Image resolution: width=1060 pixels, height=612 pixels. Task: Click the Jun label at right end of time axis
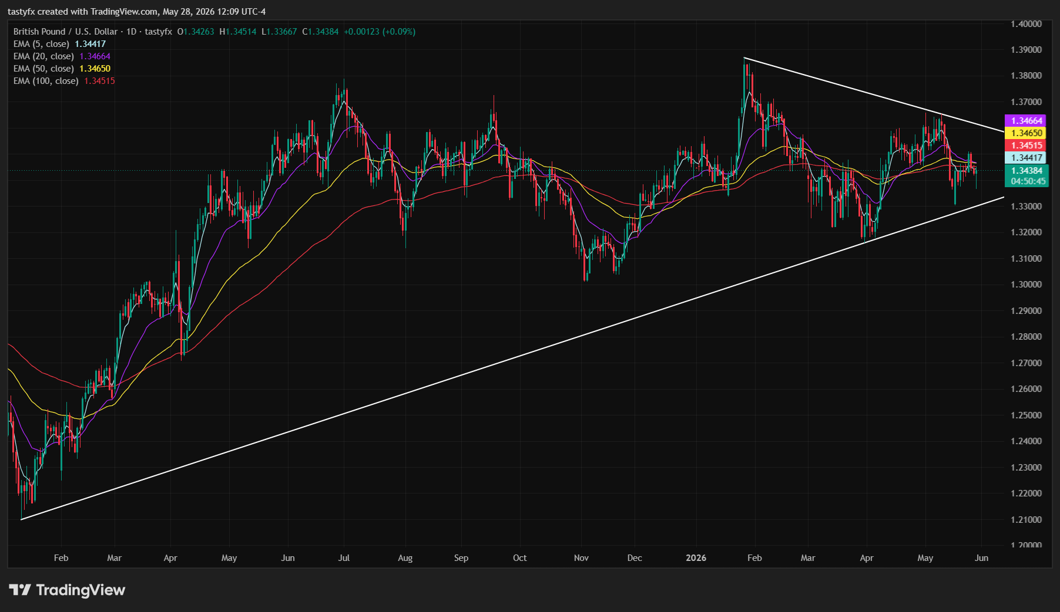(x=981, y=558)
